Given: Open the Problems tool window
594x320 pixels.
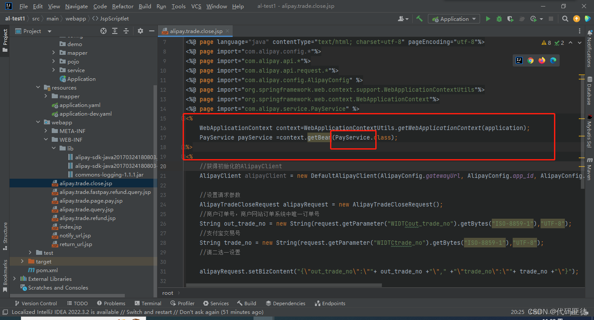Looking at the screenshot, I should click(111, 303).
